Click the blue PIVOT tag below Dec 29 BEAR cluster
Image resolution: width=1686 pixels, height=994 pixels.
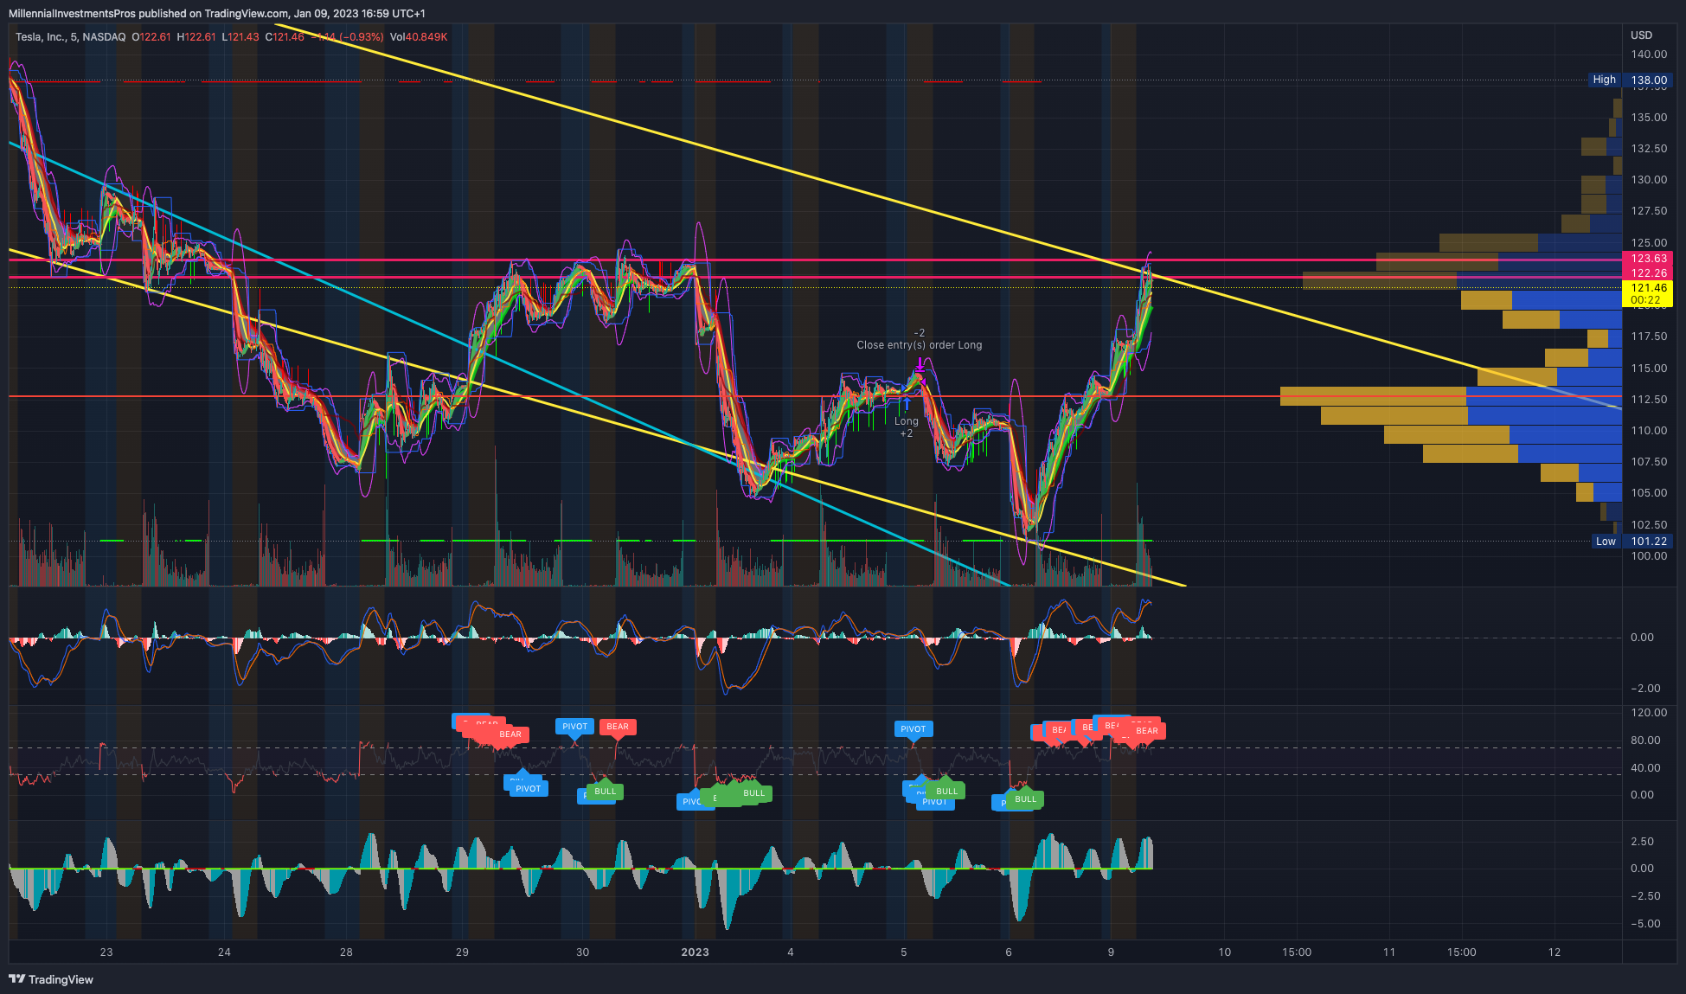point(528,789)
